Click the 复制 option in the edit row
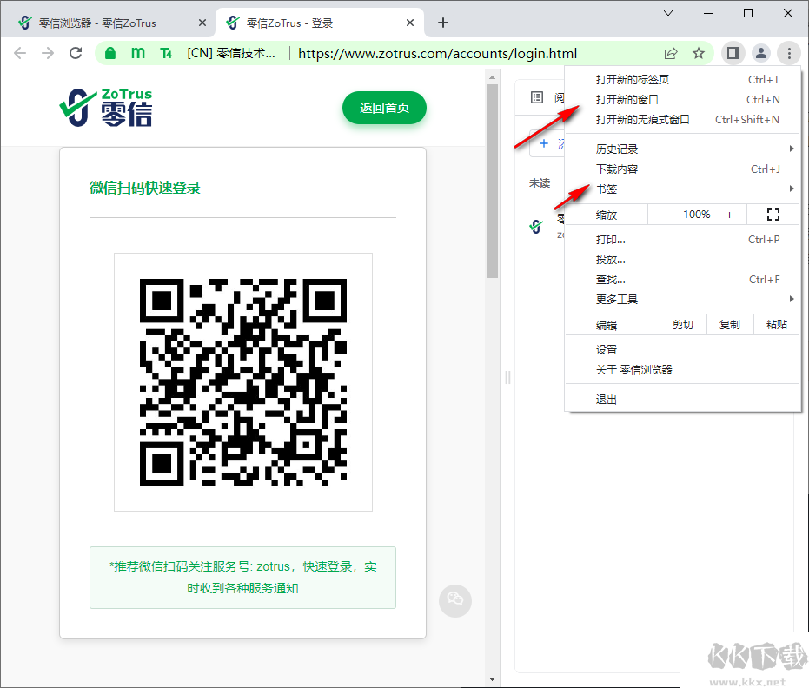Screen dimensions: 809x688 (729, 324)
